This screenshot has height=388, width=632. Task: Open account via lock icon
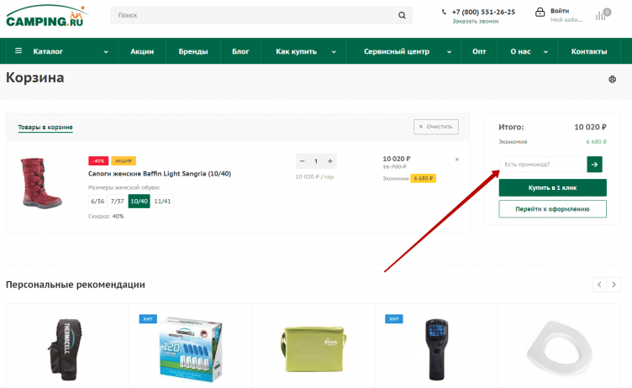[540, 13]
